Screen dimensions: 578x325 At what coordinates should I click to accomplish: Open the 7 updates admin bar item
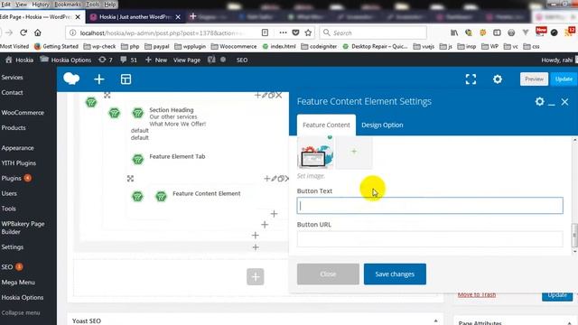(x=106, y=60)
